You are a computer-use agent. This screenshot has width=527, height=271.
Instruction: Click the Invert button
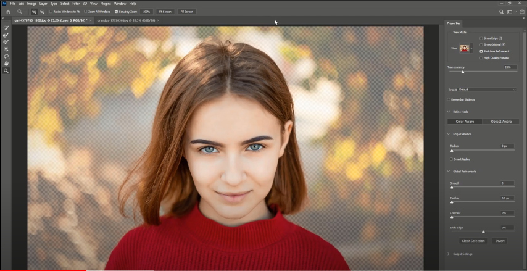tap(500, 241)
